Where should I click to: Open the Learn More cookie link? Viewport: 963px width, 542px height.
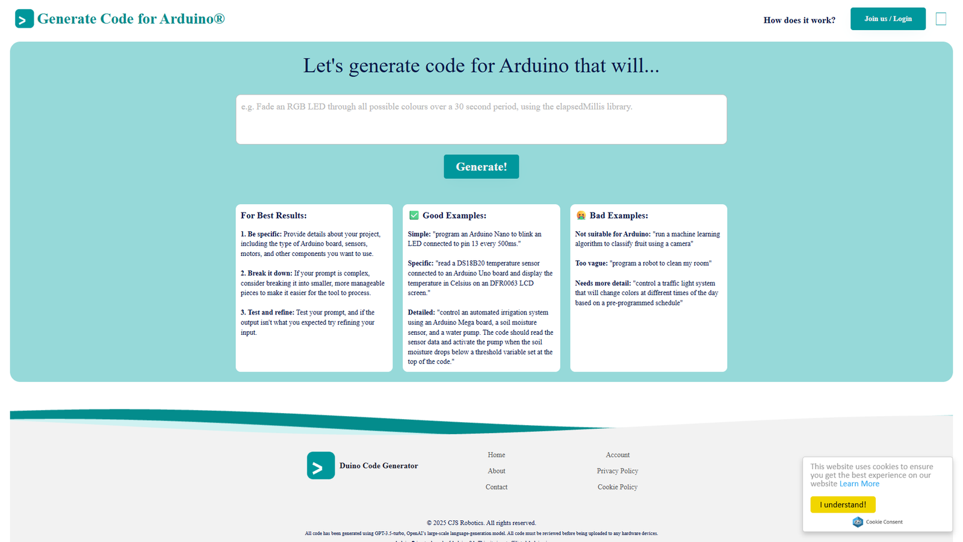(859, 483)
